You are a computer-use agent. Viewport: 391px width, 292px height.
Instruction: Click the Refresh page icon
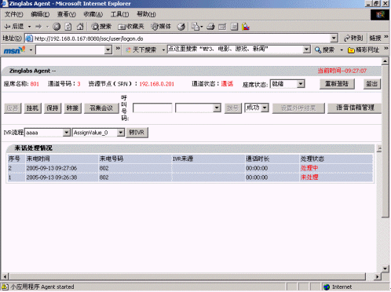tap(68, 27)
